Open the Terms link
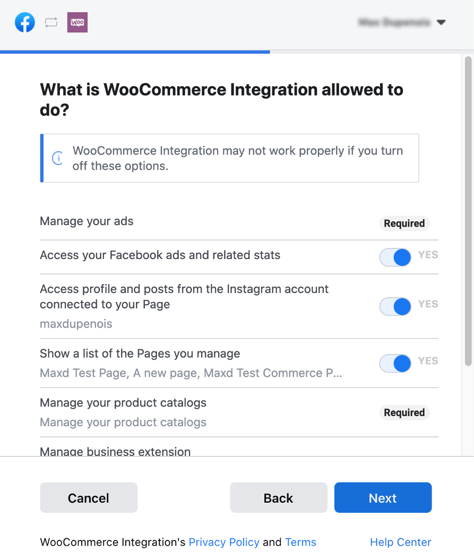 pyautogui.click(x=300, y=542)
